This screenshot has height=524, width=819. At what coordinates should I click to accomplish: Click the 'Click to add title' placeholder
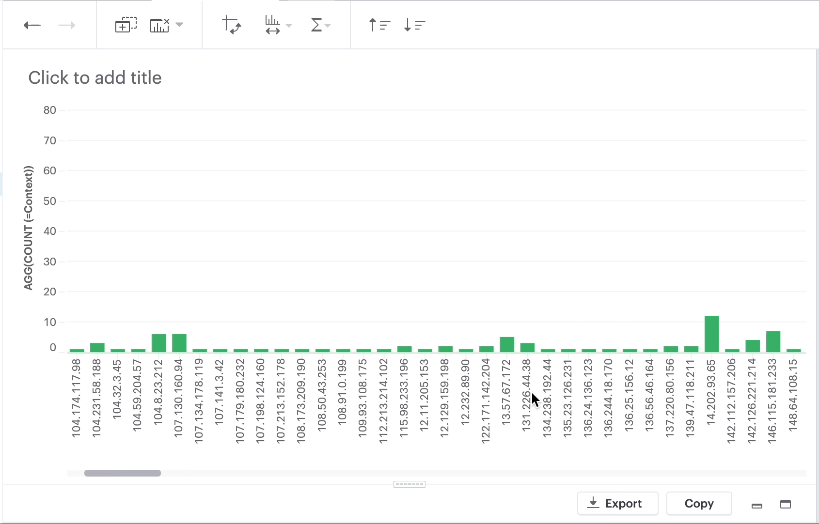click(x=95, y=77)
